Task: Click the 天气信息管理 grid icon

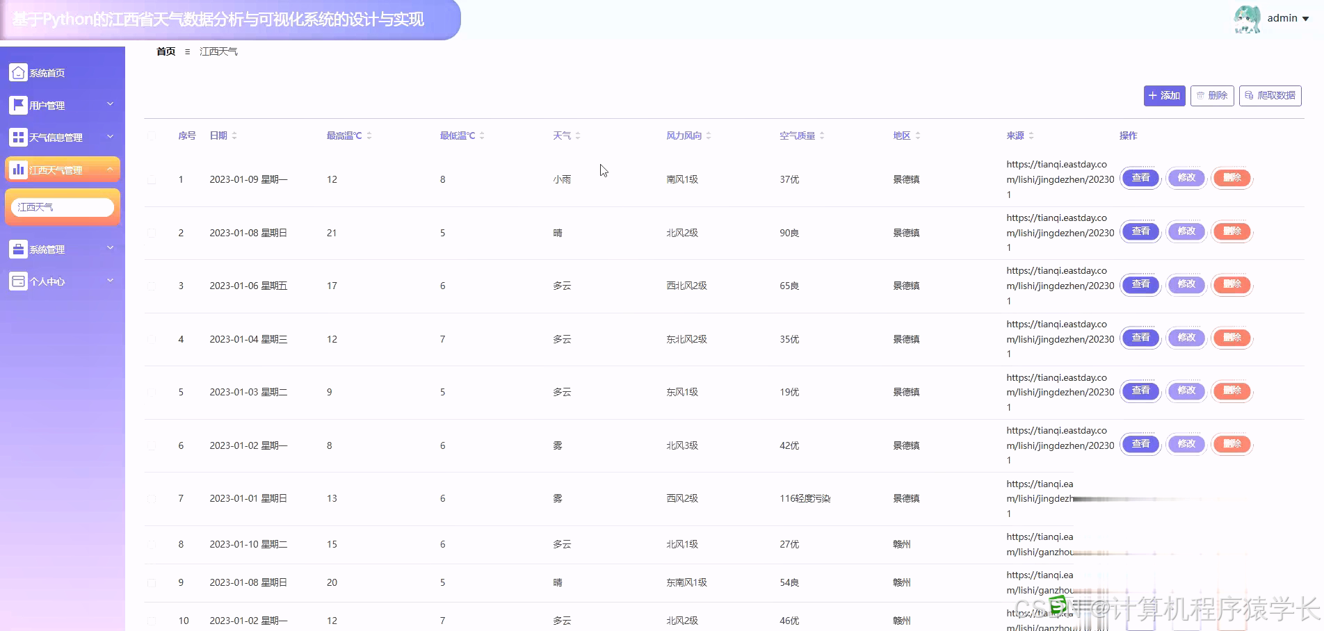Action: [17, 137]
